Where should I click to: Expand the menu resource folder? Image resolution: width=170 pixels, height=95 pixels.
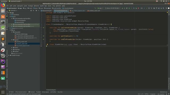(12, 47)
